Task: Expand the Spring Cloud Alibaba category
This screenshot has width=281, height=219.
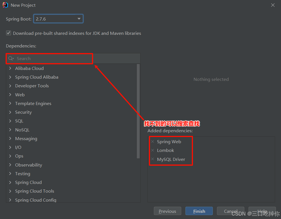Action: coord(10,77)
